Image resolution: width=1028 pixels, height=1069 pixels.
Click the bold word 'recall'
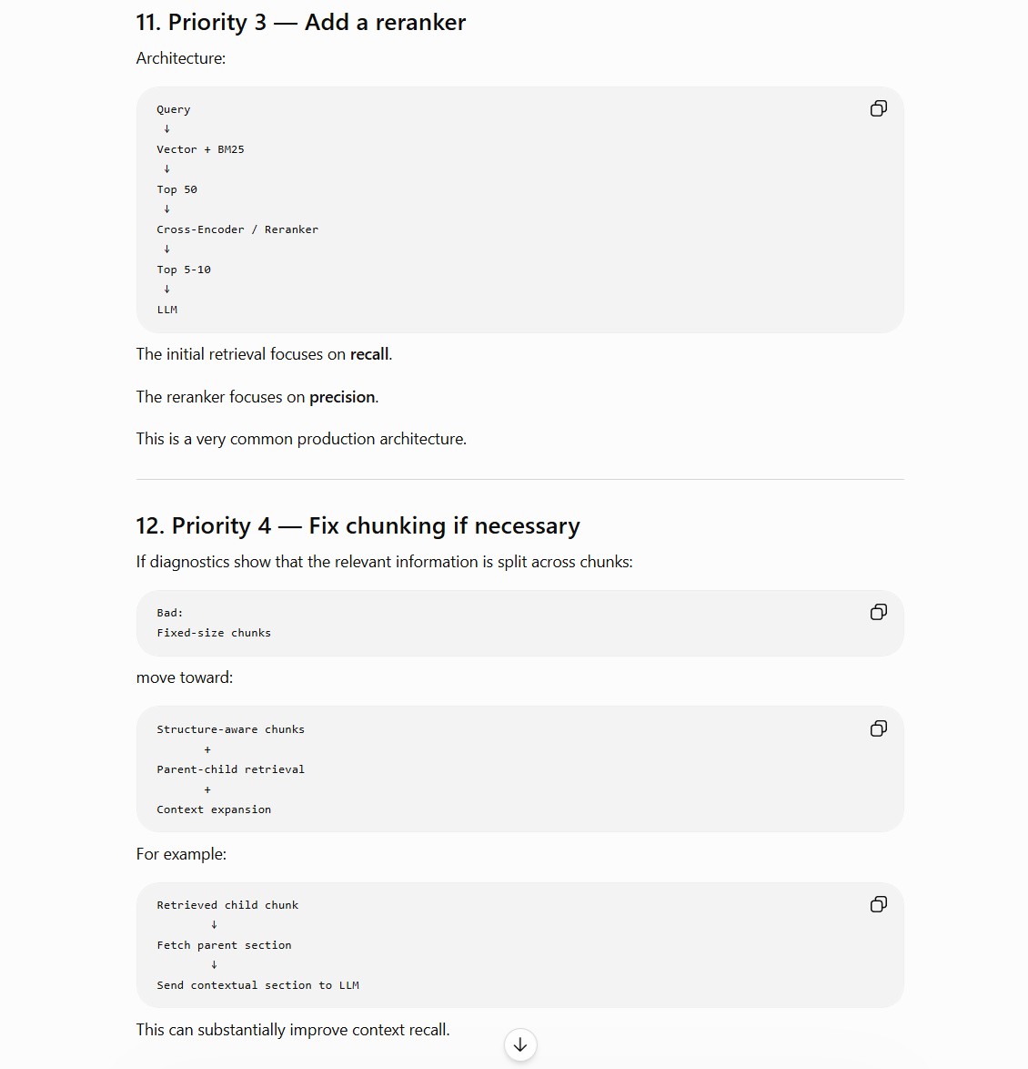369,354
